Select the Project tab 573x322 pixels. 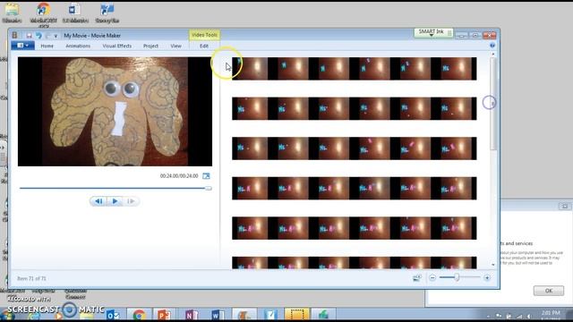click(150, 46)
